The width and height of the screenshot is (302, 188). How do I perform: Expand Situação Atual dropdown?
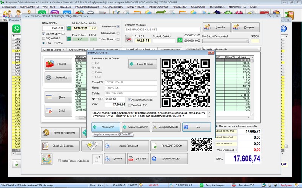pos(258,49)
